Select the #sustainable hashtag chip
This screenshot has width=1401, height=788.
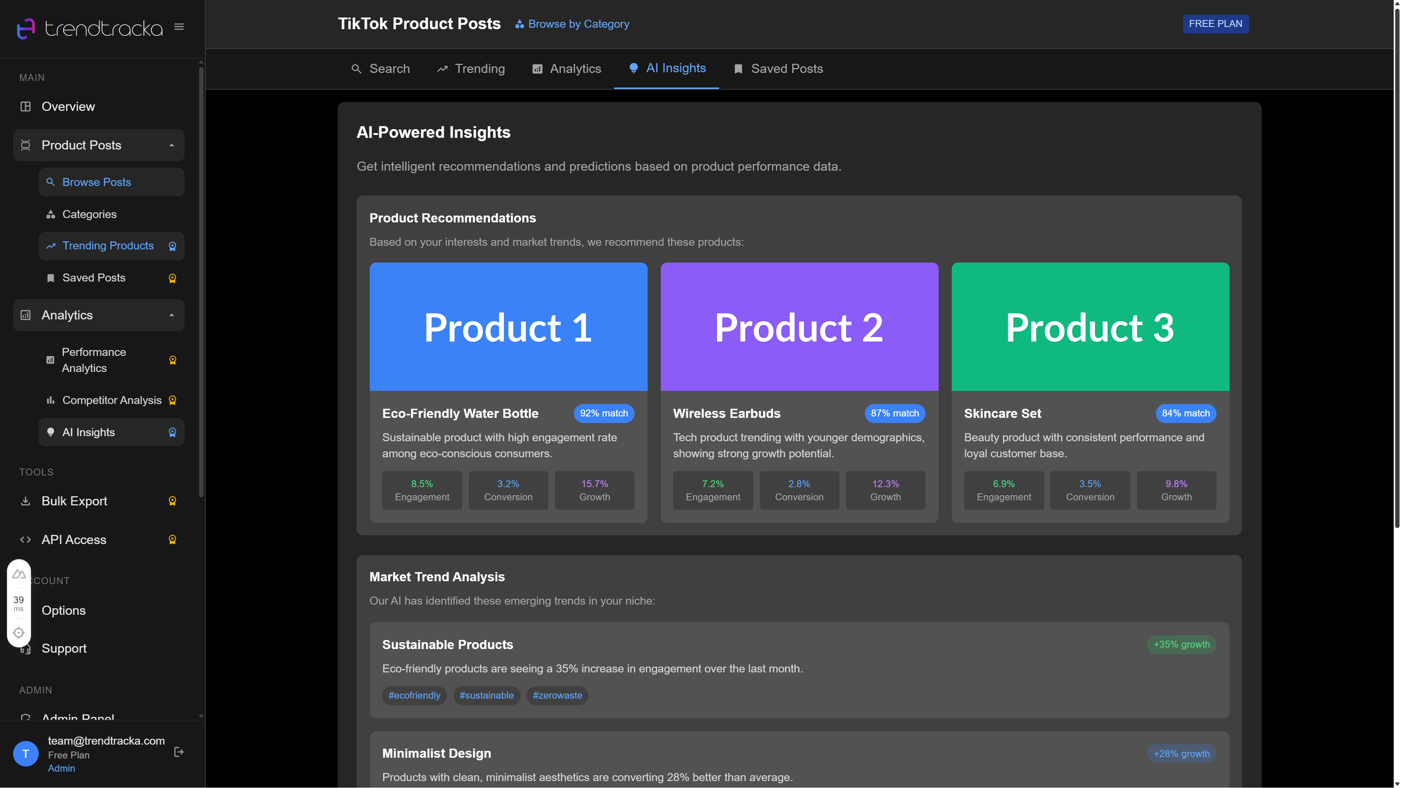coord(486,695)
